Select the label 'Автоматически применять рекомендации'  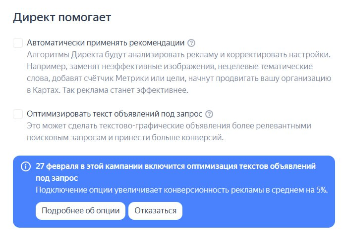(x=106, y=43)
